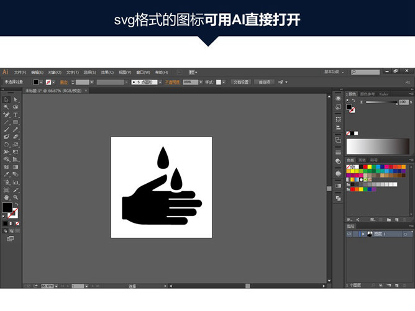The width and height of the screenshot is (415, 311).
Task: Click the 首选项 button
Action: coord(263,82)
